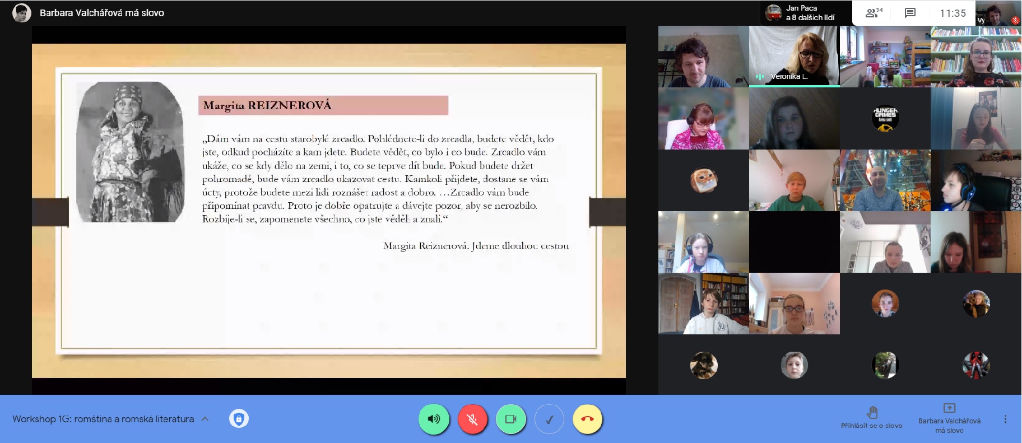This screenshot has height=443, width=1022.
Task: Click the Margita Reiznerová presentation slide
Action: coord(328,210)
